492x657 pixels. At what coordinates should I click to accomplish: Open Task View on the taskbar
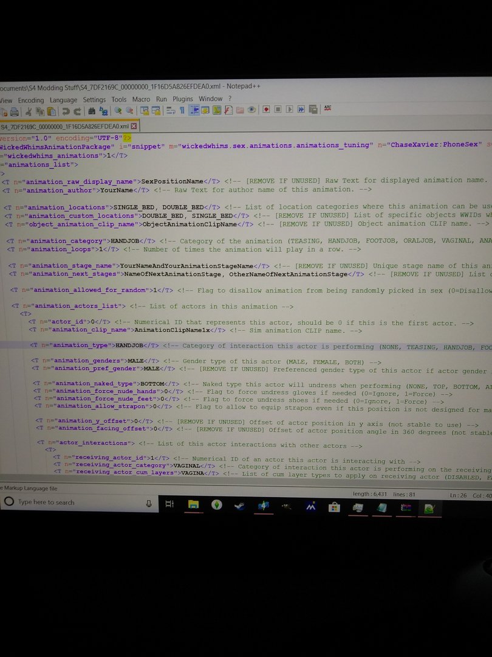coord(169,504)
